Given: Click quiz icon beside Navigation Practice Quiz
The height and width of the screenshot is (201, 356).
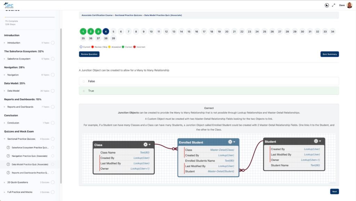Looking at the screenshot, I should coord(8,156).
